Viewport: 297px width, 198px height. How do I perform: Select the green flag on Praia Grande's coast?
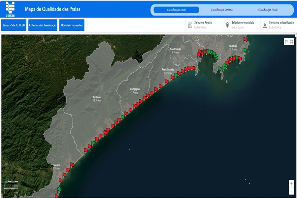(x=176, y=75)
